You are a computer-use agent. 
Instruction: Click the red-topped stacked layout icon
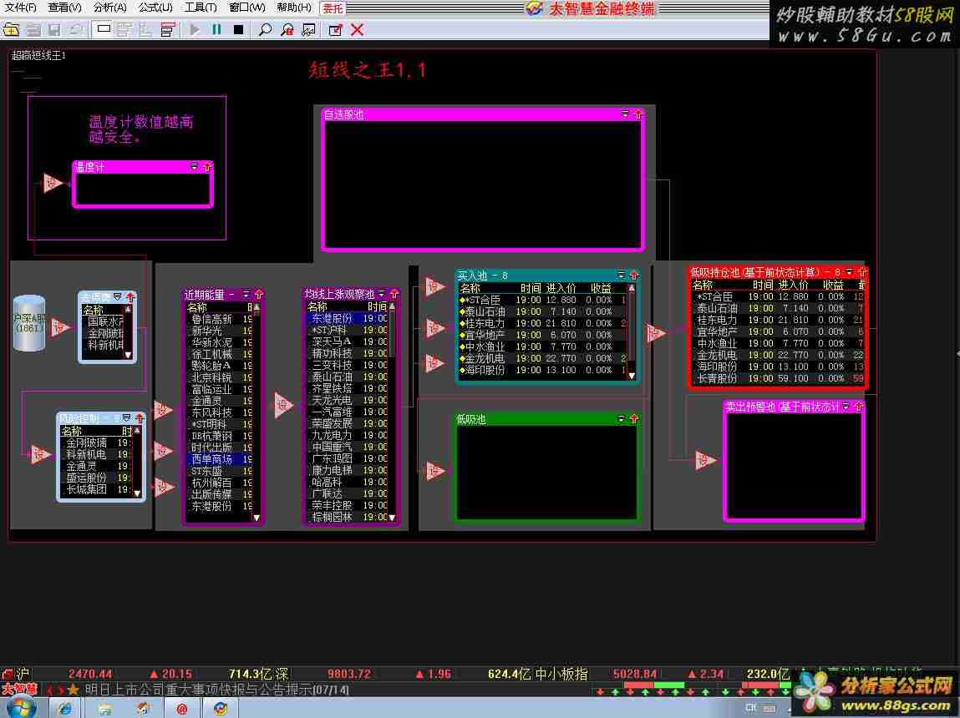click(x=167, y=29)
